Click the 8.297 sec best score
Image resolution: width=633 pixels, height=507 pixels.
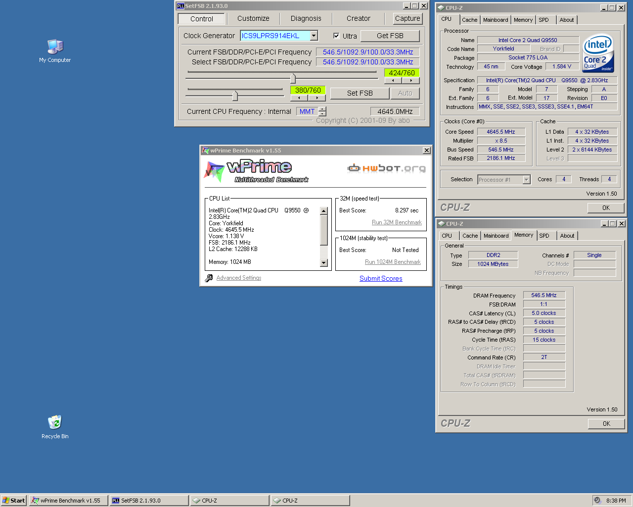407,210
